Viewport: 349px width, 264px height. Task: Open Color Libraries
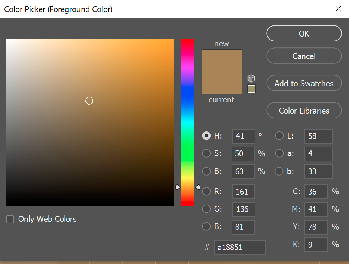tap(304, 111)
